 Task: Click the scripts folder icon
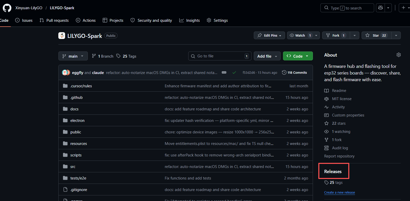(x=65, y=155)
